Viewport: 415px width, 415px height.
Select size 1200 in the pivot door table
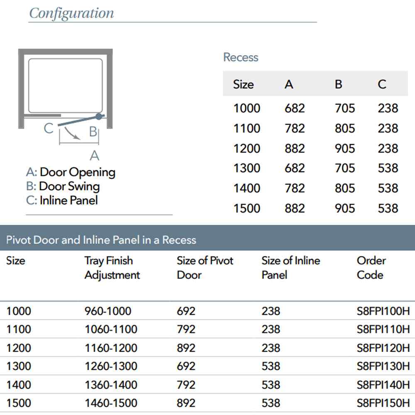[19, 348]
